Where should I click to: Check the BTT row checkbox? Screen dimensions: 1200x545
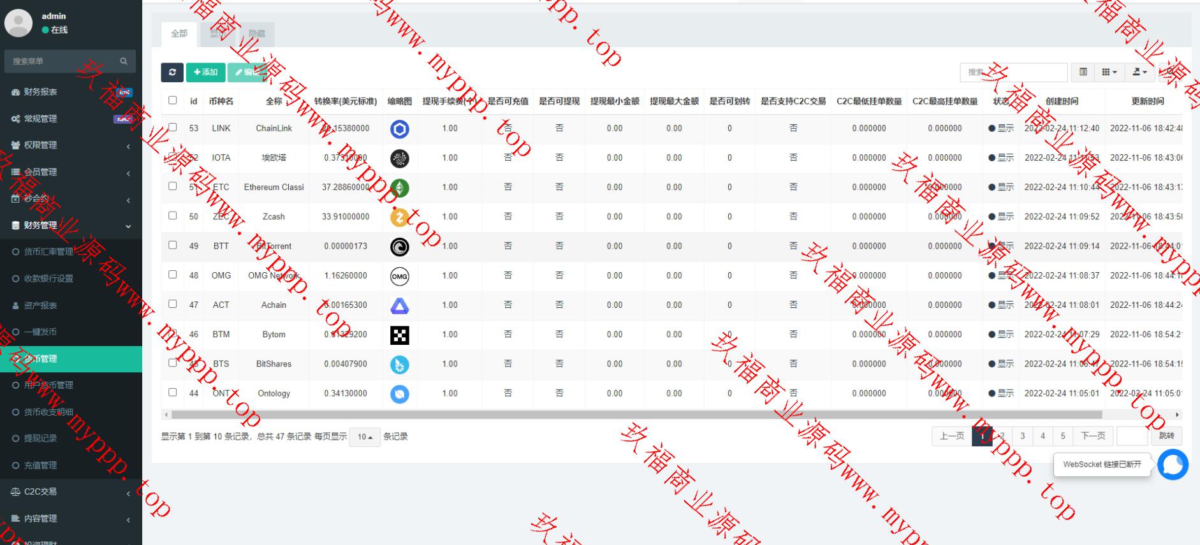pos(172,245)
